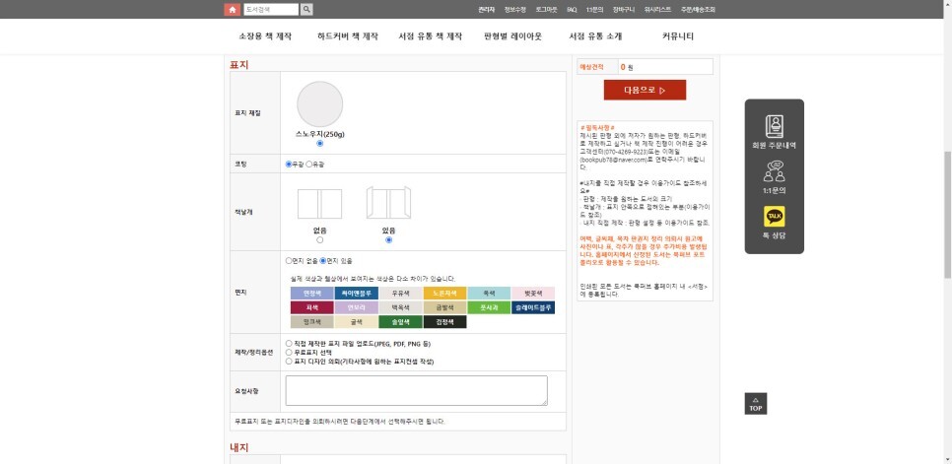Open 주문/배송조회 link
Viewport: 952px width, 464px height.
point(698,10)
